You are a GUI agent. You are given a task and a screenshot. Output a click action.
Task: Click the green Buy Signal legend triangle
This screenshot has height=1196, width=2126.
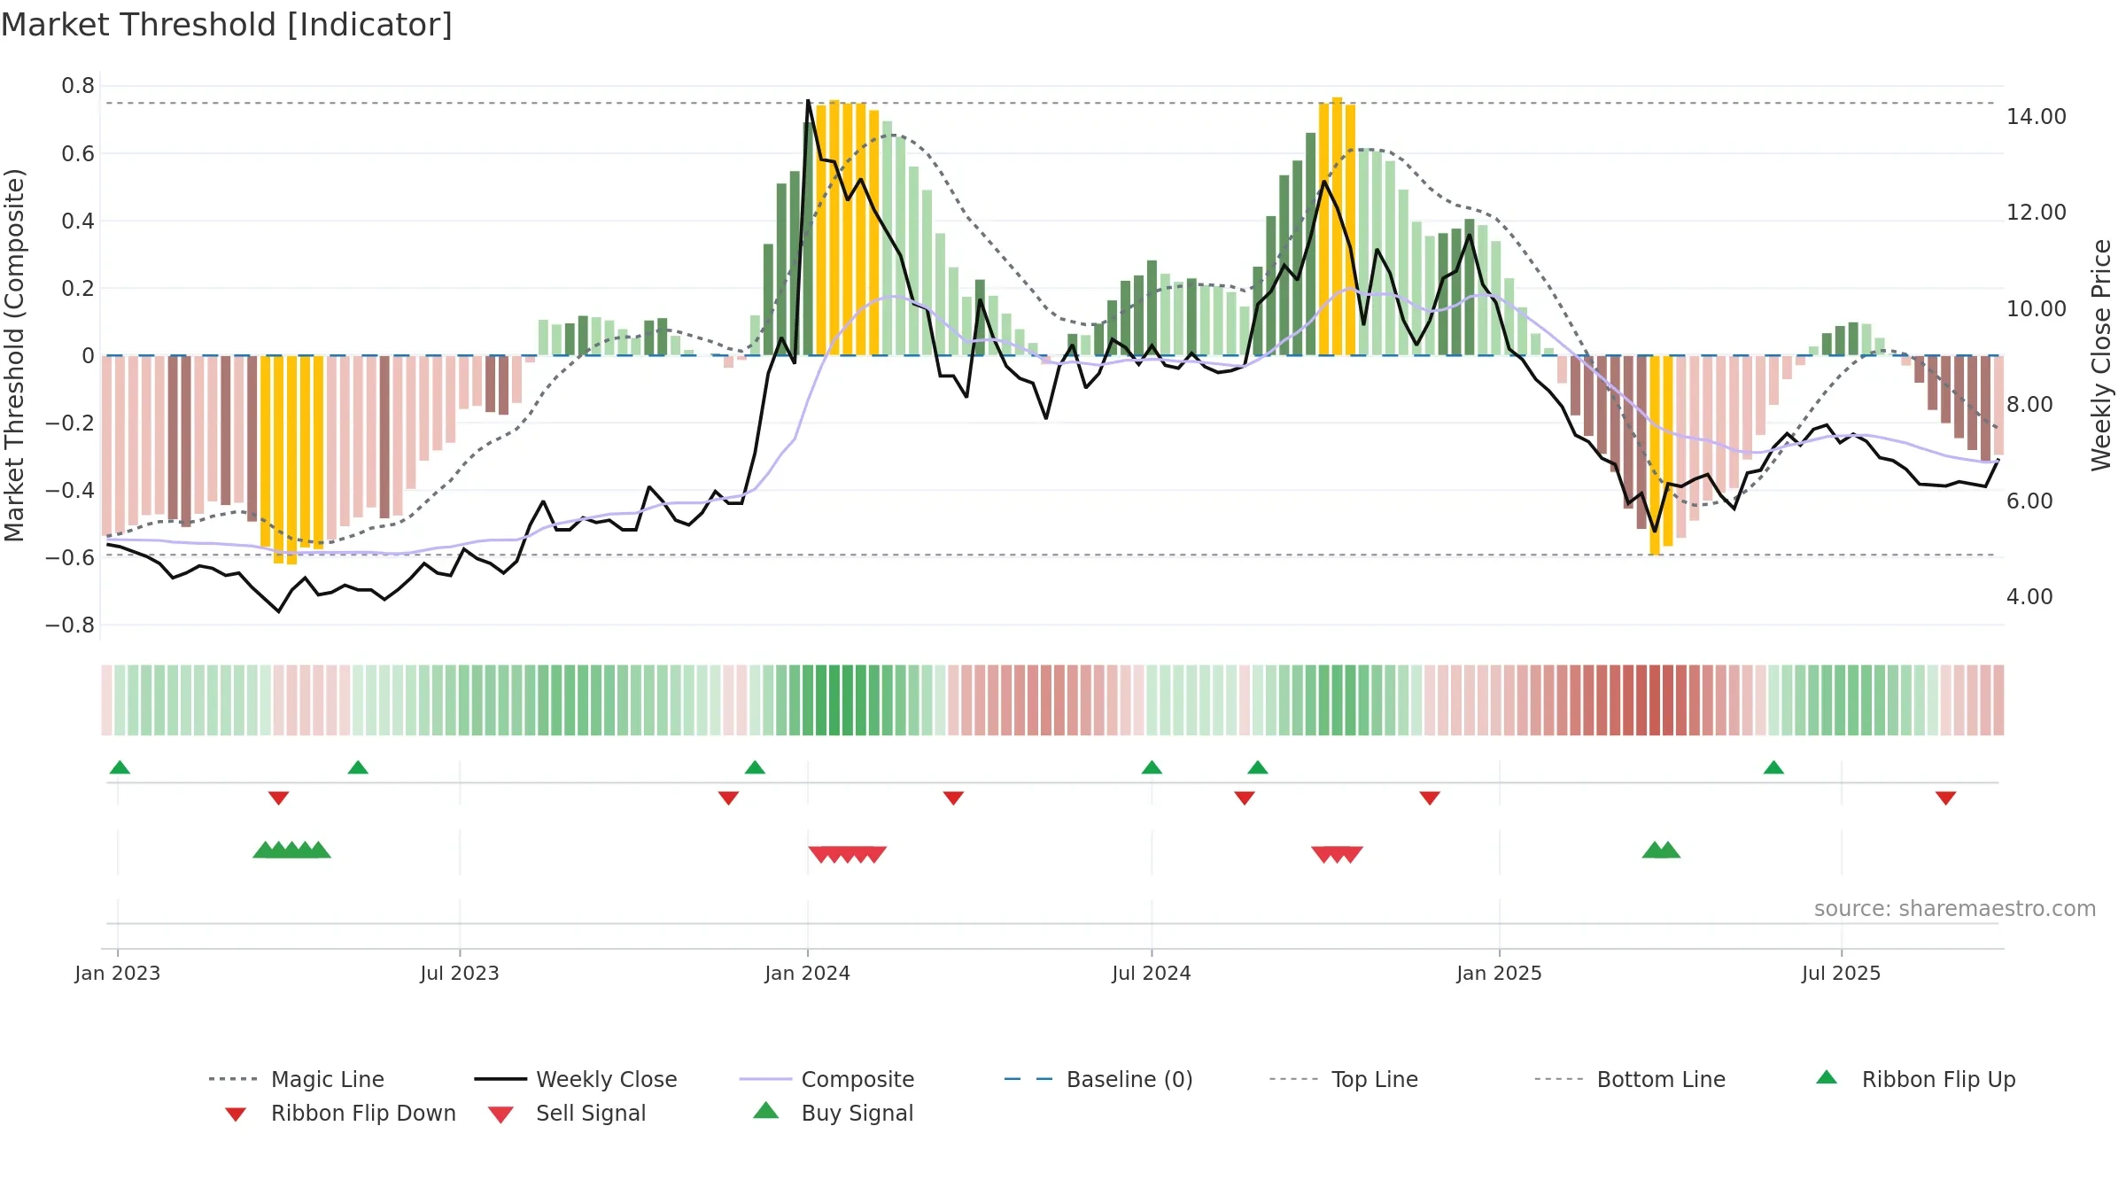(x=766, y=1110)
